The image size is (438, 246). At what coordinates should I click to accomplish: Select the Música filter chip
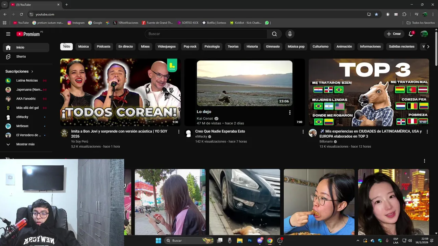pos(83,46)
